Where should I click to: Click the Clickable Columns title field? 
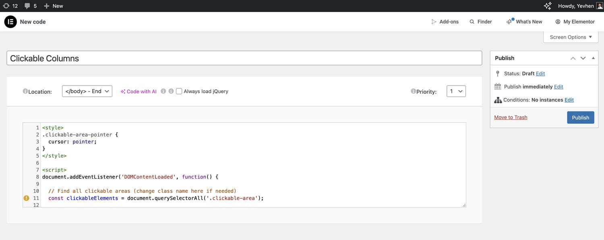tap(244, 58)
